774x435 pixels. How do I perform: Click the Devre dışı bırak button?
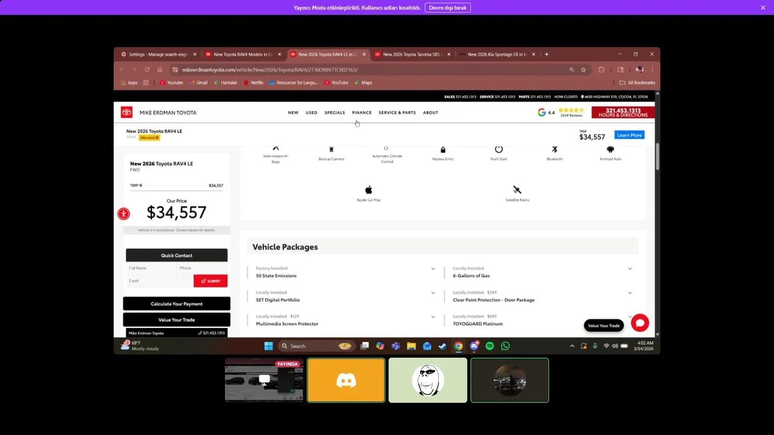[447, 8]
